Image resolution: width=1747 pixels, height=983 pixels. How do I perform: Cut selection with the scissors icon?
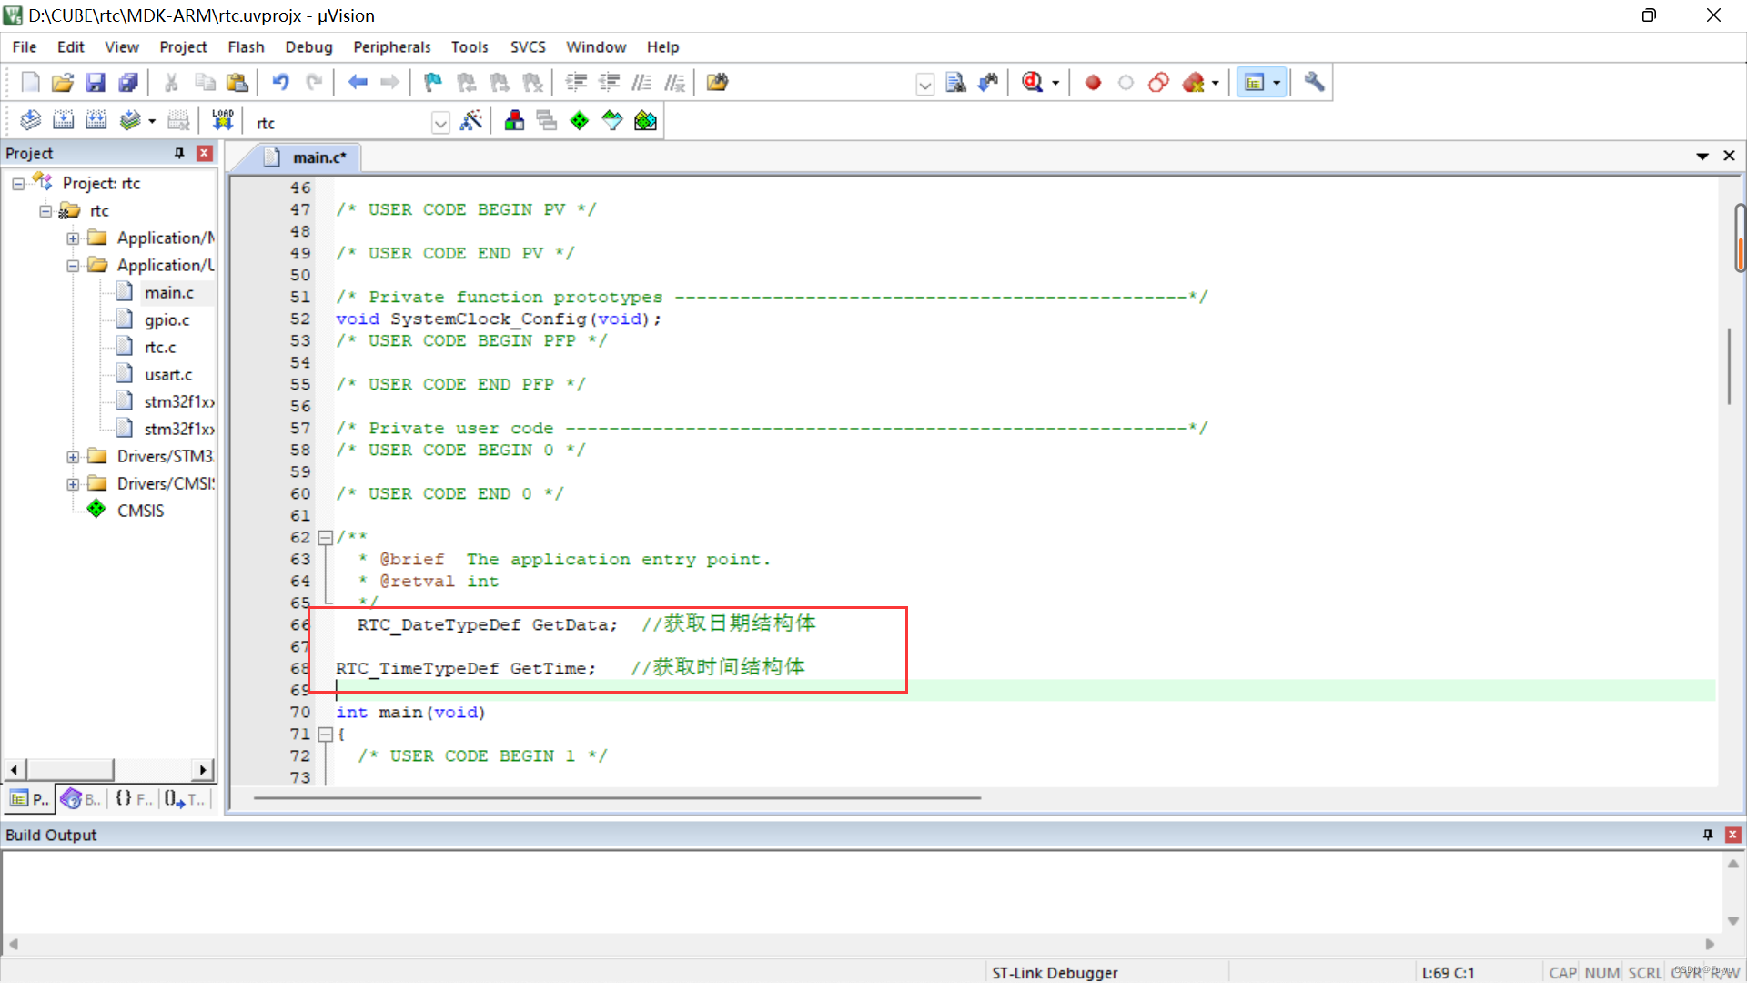point(171,83)
